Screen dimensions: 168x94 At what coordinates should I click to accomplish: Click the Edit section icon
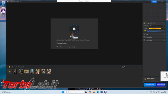(144, 34)
